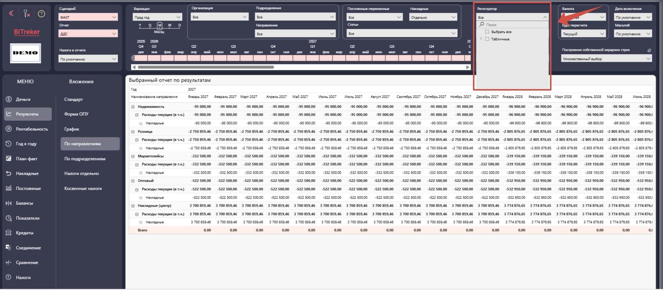Viewport: 663px width, 290px height.
Task: Open help via the question mark icon
Action: point(41,14)
